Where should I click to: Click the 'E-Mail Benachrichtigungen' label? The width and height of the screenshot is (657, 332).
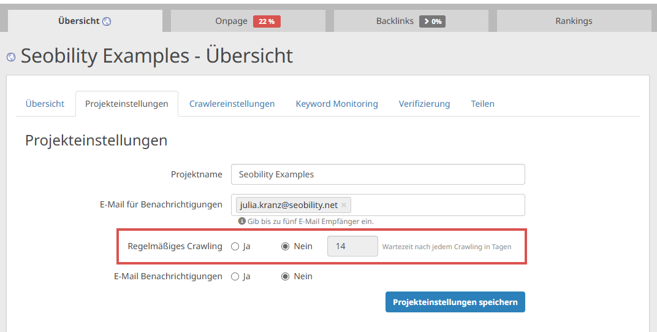click(x=168, y=276)
